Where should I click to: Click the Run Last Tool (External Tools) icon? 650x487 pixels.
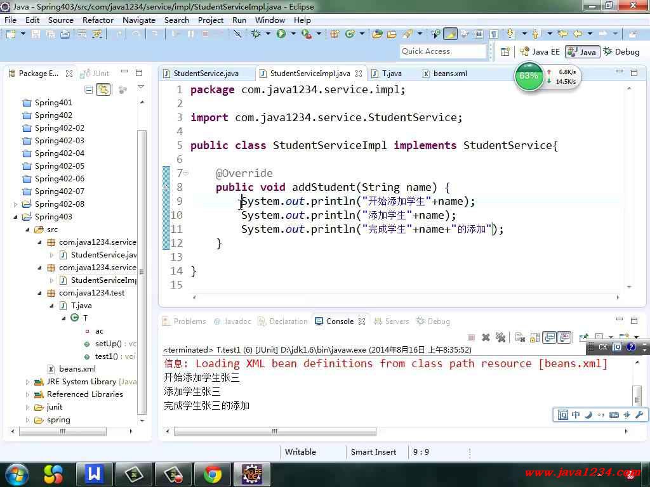click(307, 34)
